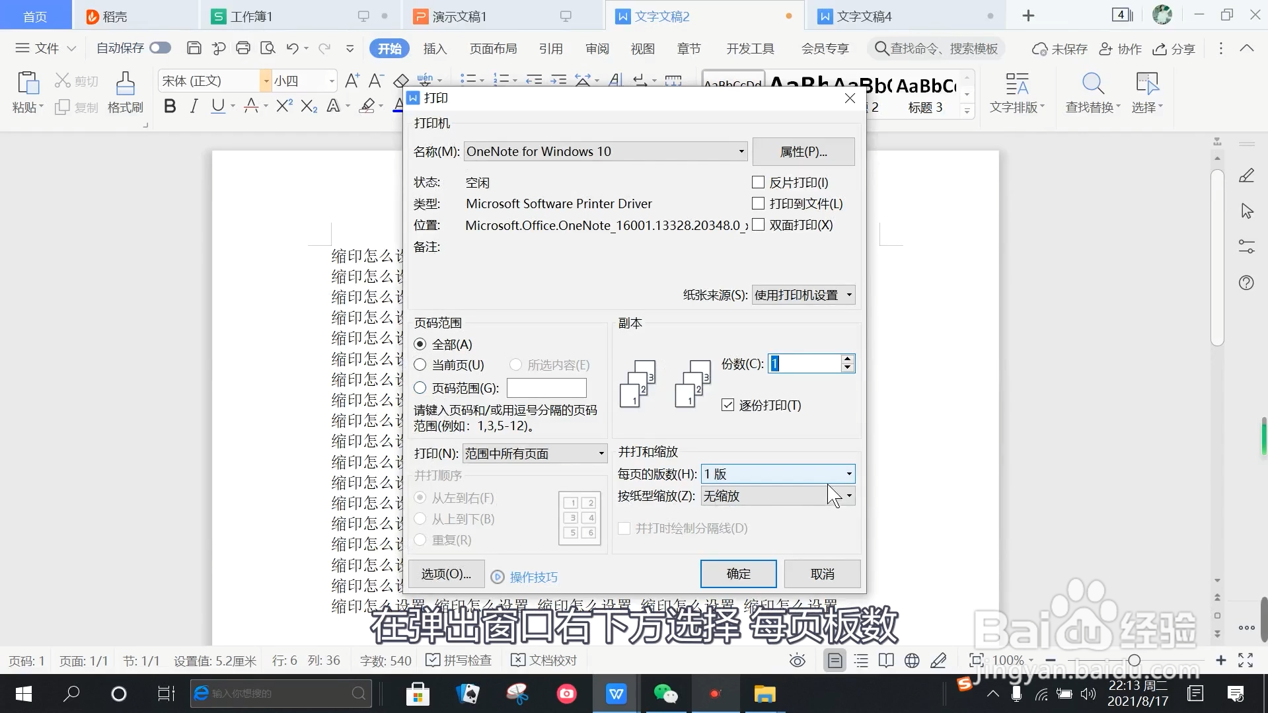Click the zoom in plus button
1268x713 pixels.
[x=1220, y=660]
